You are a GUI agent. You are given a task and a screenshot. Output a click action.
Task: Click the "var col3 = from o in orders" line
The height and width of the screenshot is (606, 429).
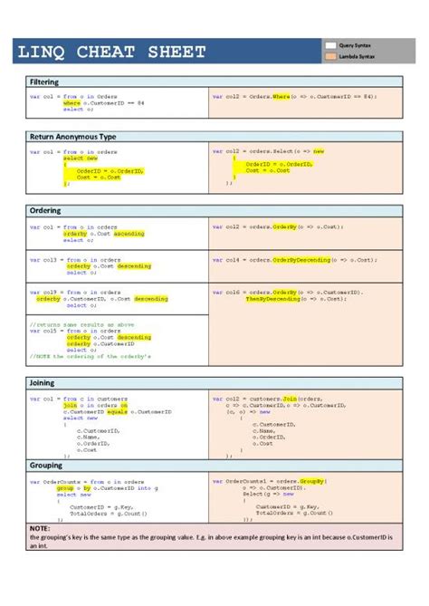pos(75,260)
